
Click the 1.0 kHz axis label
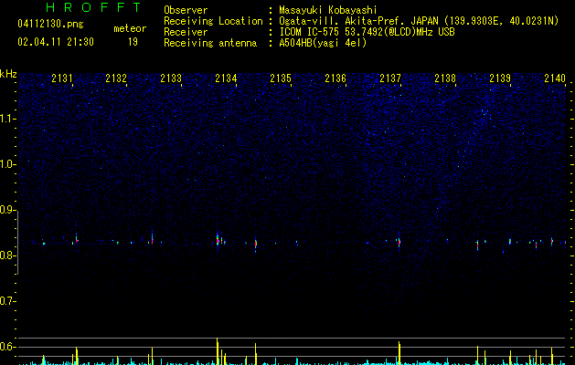(x=8, y=164)
